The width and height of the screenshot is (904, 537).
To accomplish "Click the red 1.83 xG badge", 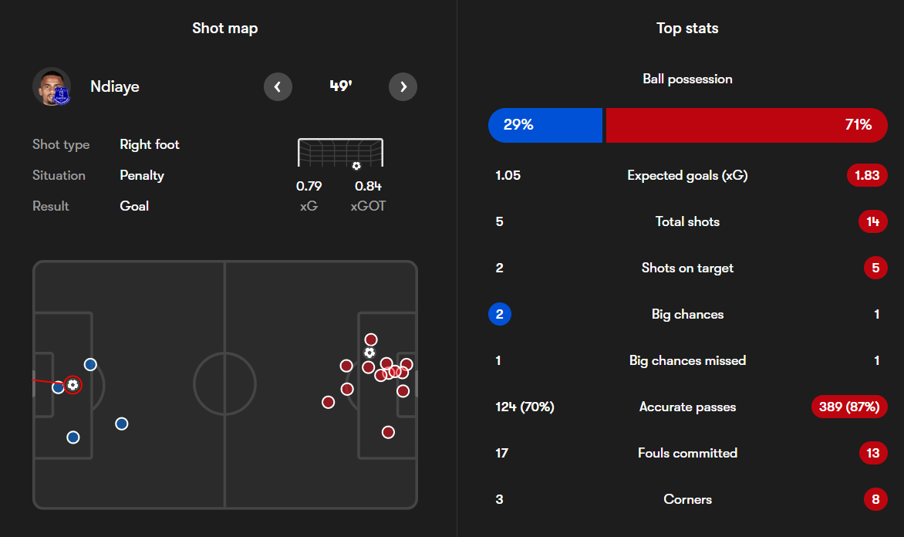I will click(x=867, y=175).
